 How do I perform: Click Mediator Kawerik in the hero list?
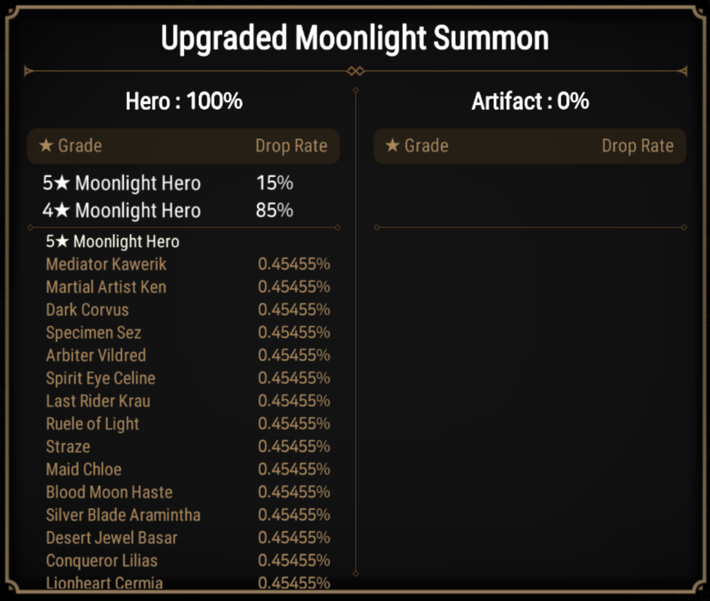[x=106, y=264]
